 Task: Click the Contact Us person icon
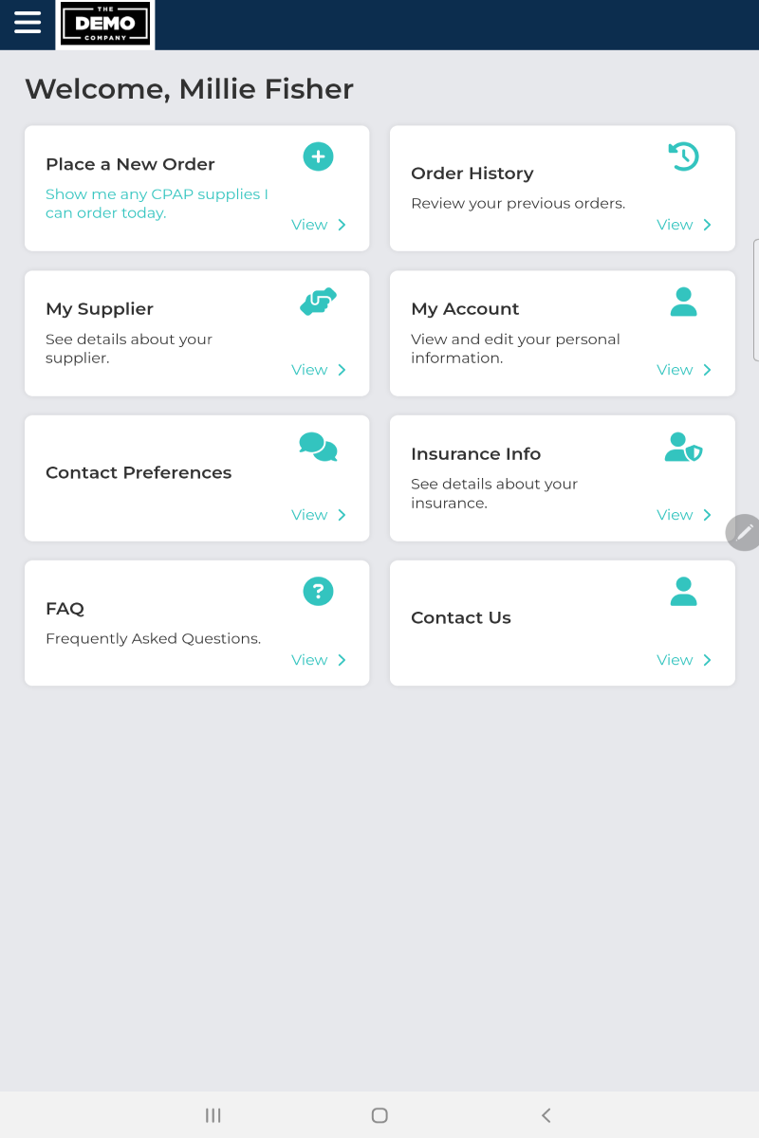point(683,592)
